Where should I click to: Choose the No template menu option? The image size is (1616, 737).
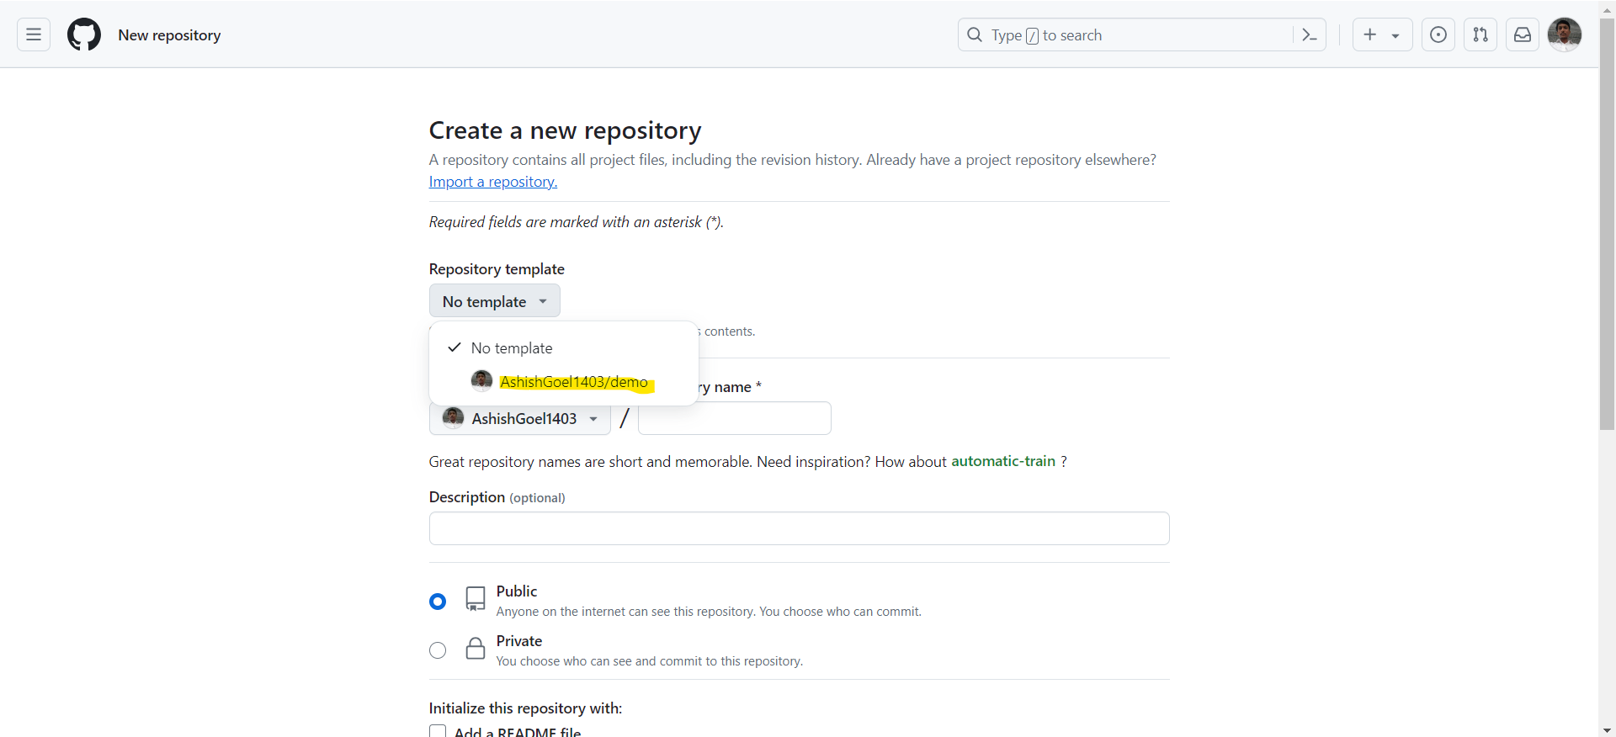pyautogui.click(x=512, y=348)
